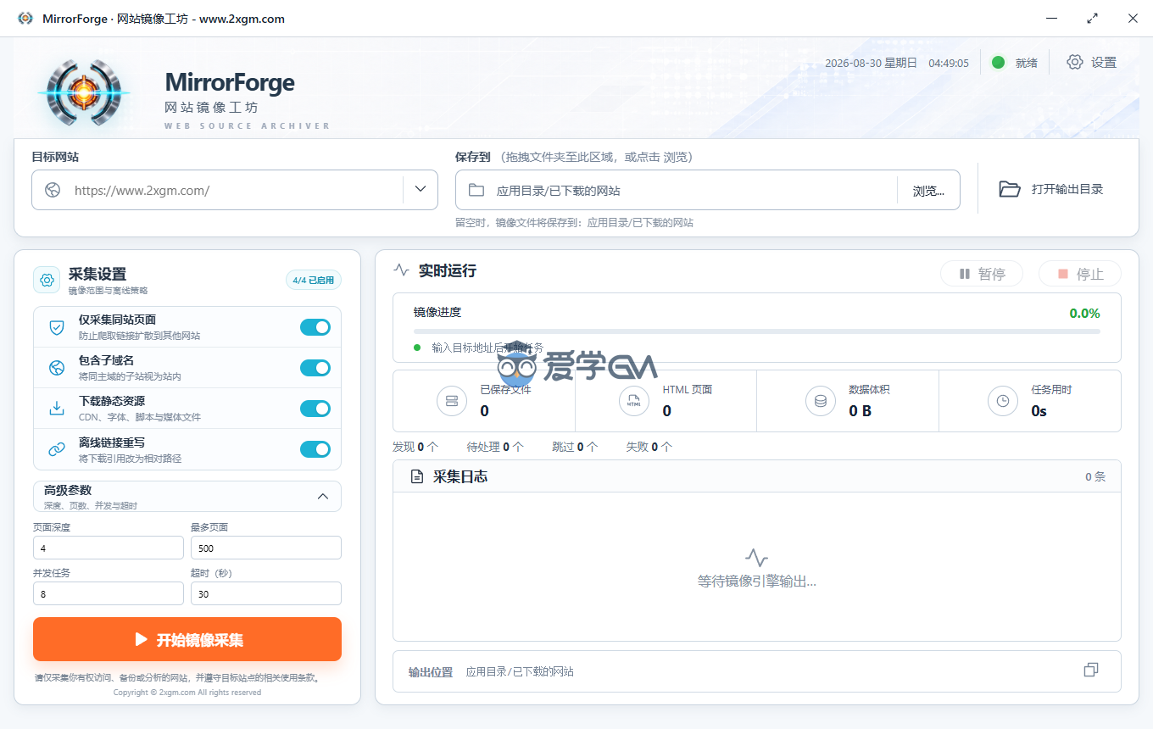Click the green ready status dot
This screenshot has height=729, width=1153.
[x=999, y=62]
